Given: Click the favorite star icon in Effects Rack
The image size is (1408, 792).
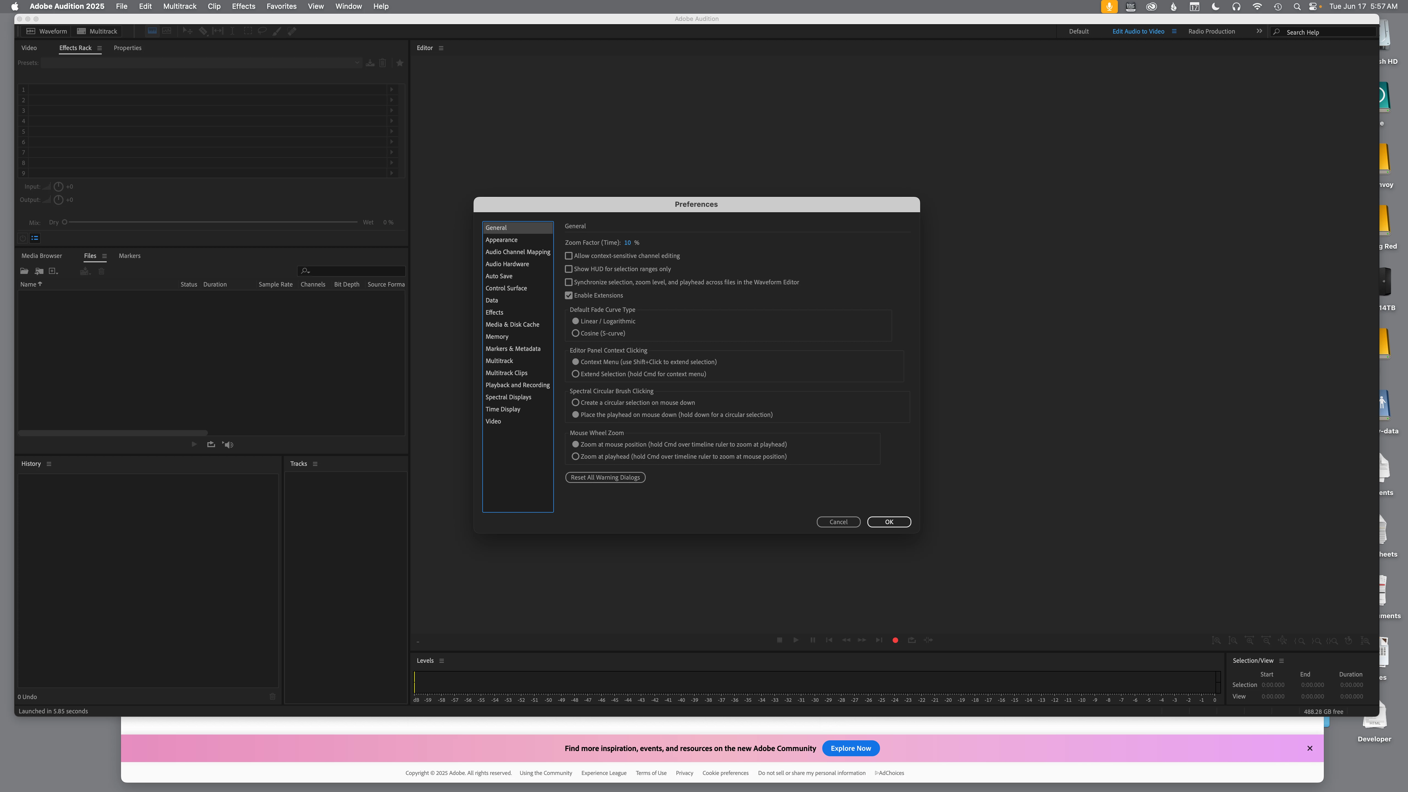Looking at the screenshot, I should 400,63.
